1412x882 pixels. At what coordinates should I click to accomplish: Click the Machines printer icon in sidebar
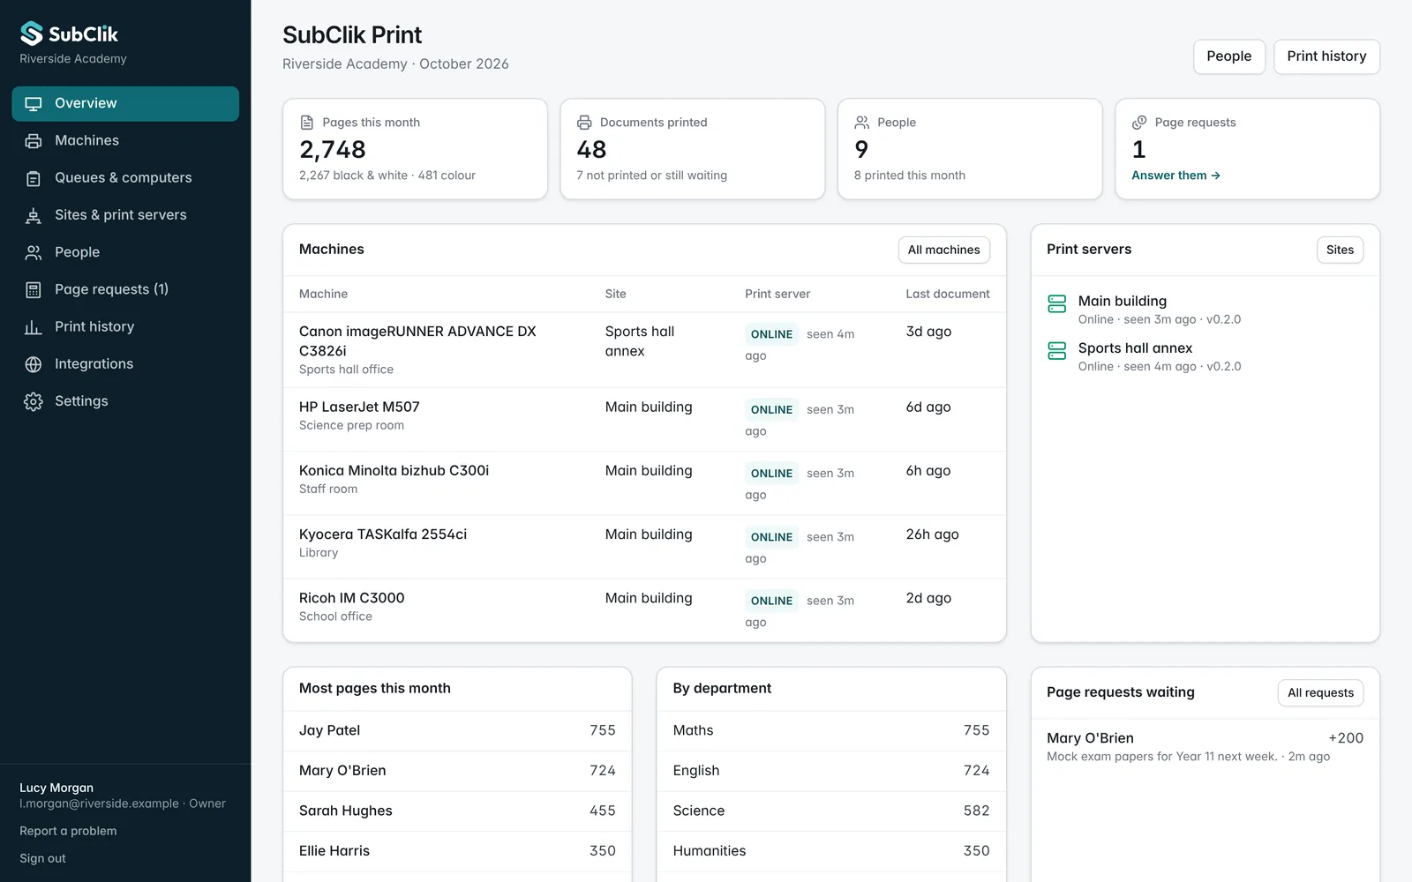tap(34, 141)
